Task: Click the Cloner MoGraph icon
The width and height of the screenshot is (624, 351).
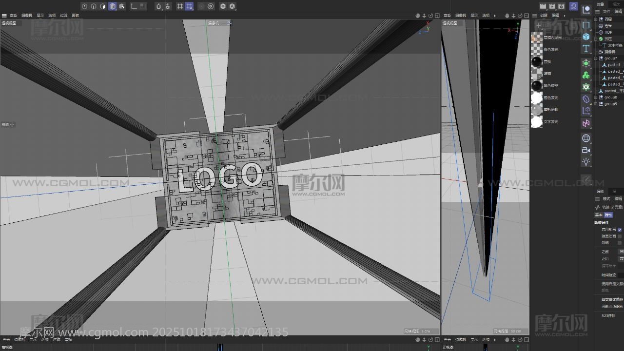Action: [x=586, y=75]
